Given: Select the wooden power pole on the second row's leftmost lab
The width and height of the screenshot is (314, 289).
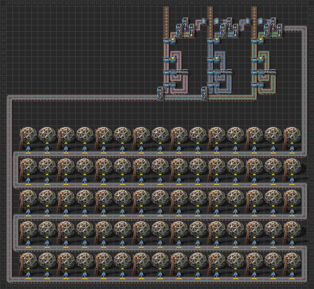Looking at the screenshot, I should [23, 171].
